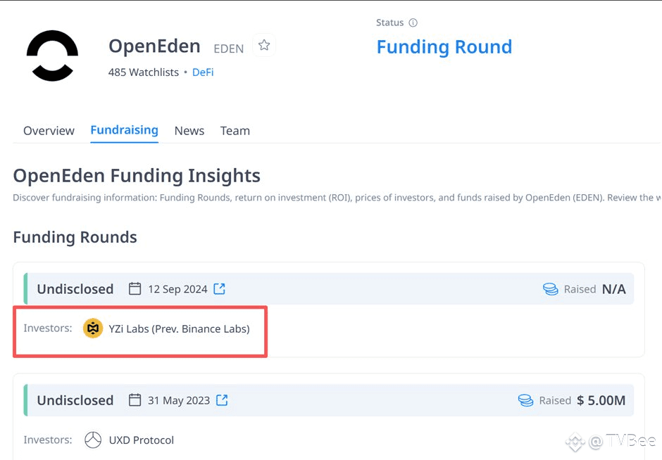Click the OpenEden logo icon

[x=52, y=56]
